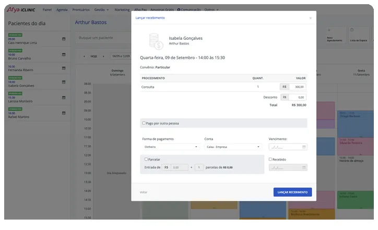Mark the payment as Recebido

coord(270,159)
